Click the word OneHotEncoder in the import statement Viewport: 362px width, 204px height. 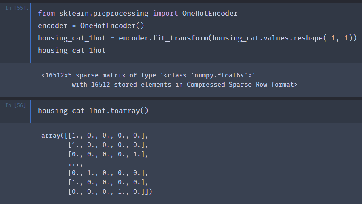pyautogui.click(x=210, y=13)
